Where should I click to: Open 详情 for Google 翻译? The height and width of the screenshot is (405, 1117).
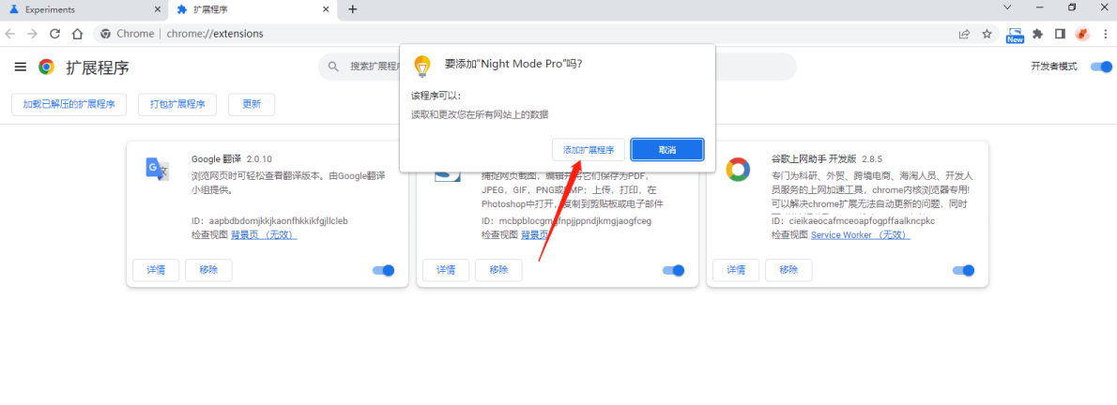(x=156, y=271)
